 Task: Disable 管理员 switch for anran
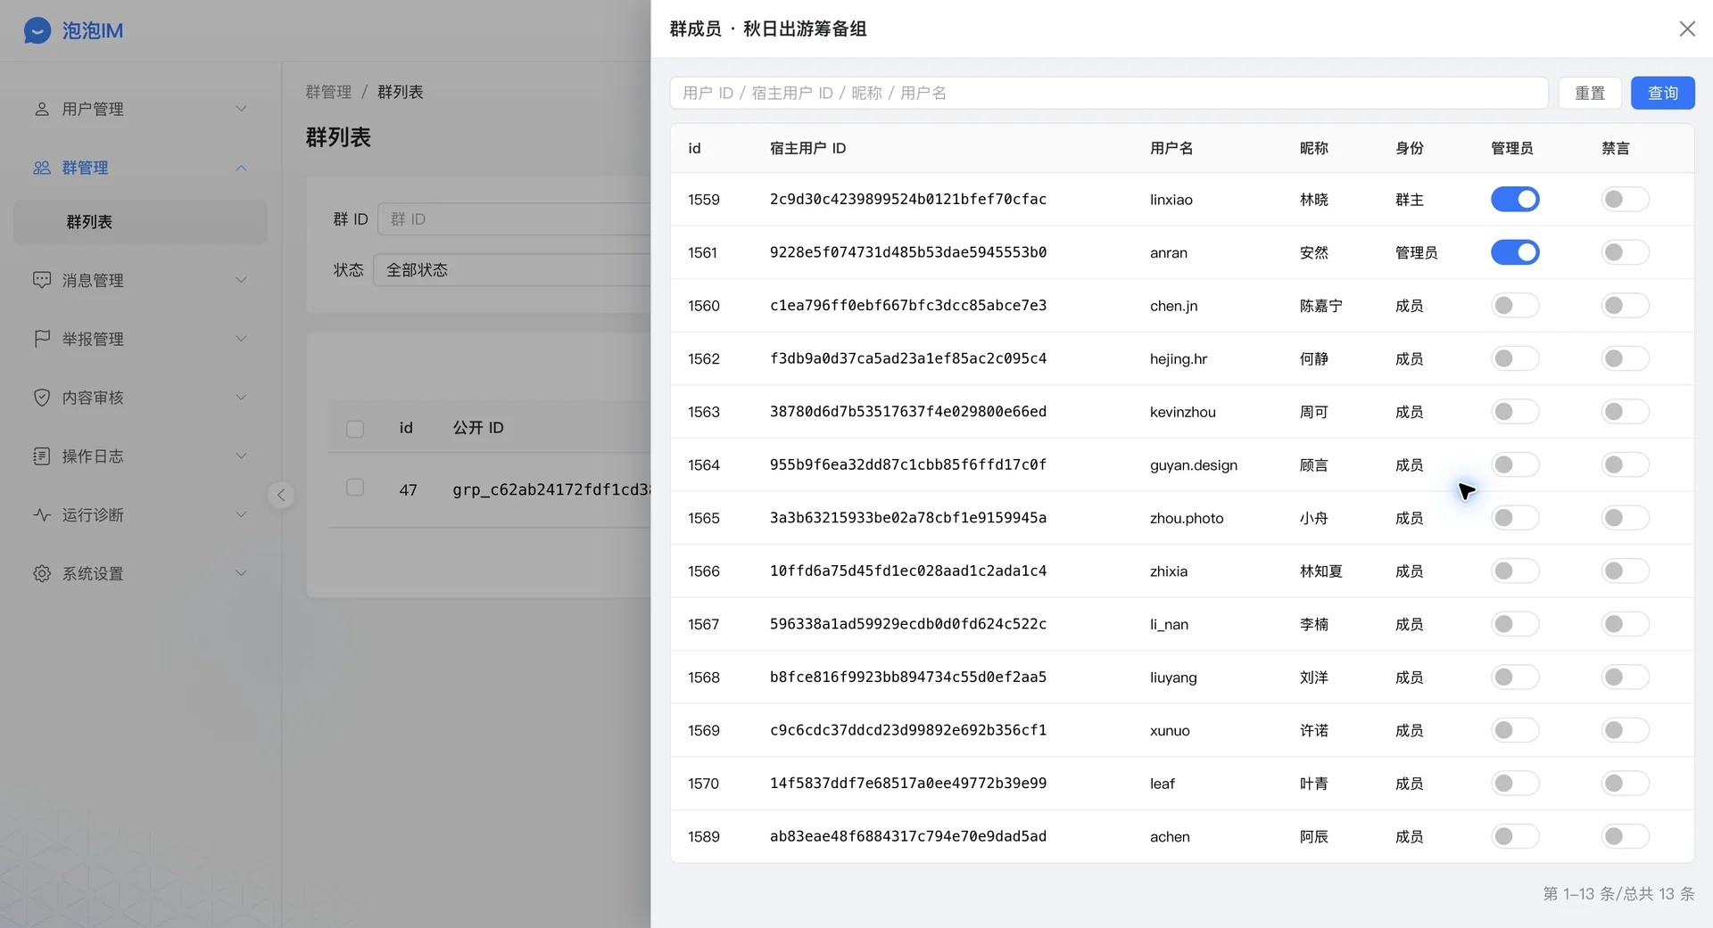1515,252
